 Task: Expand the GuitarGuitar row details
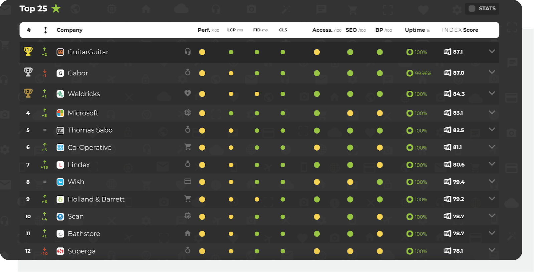click(x=492, y=51)
